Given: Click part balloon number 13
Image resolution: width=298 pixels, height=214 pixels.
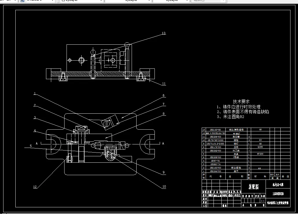Looking at the screenshot, I should [x=164, y=33].
